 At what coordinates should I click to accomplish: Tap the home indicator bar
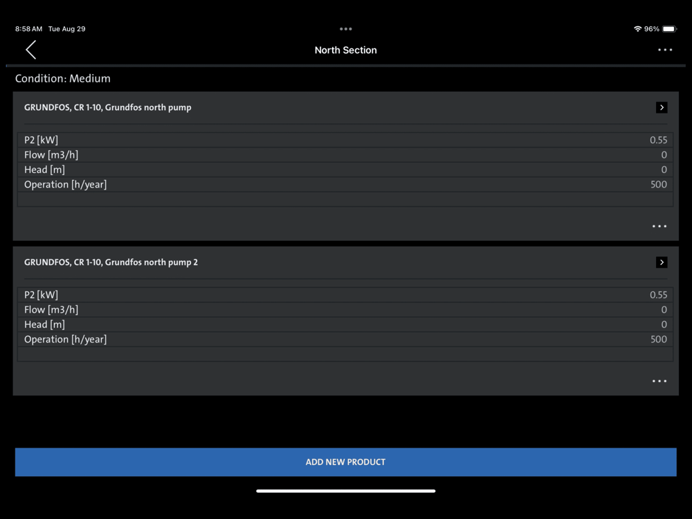pos(345,491)
